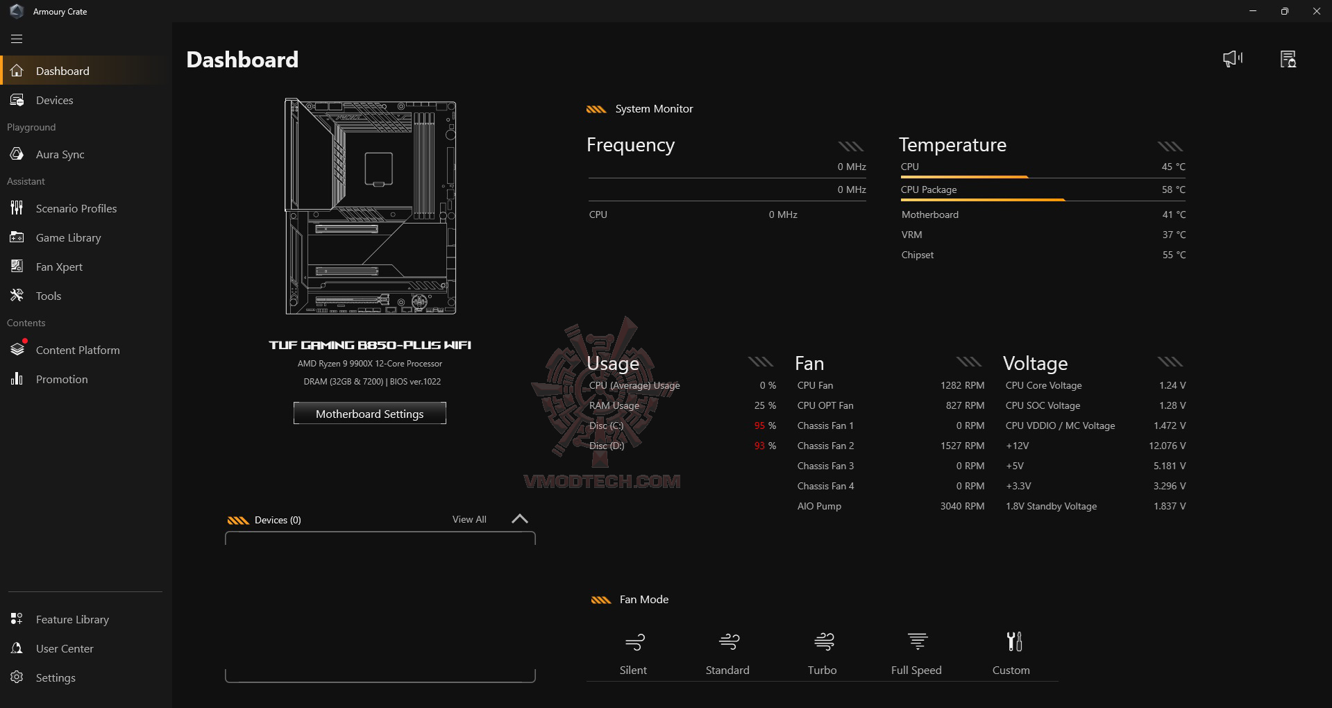
Task: Select the Custom fan mode icon
Action: (1014, 641)
